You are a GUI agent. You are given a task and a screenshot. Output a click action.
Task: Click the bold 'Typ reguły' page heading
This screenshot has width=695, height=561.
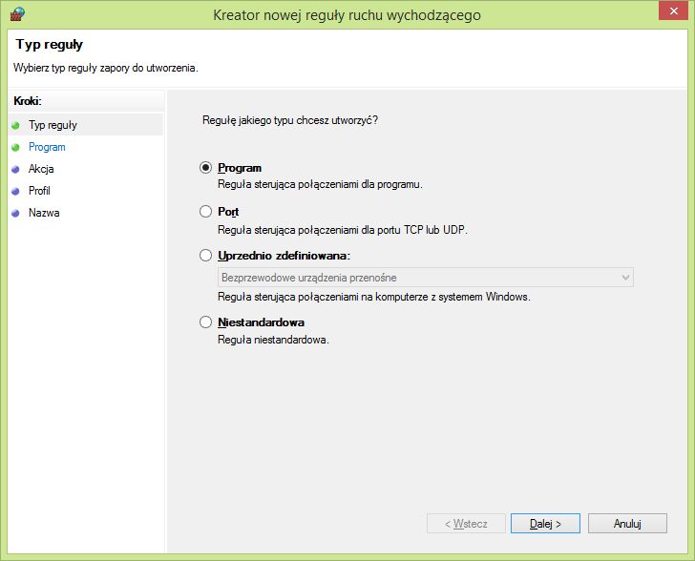tap(50, 44)
